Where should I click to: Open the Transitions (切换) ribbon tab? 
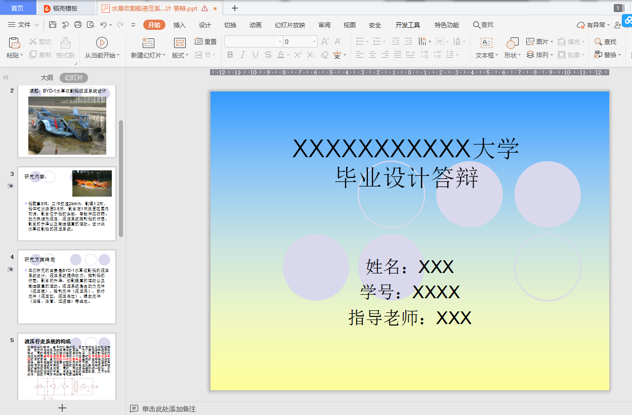230,25
